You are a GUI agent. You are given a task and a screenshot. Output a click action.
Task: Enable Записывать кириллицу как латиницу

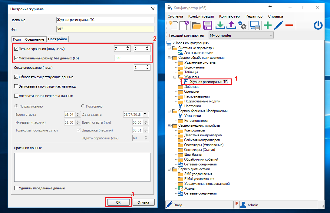pos(16,86)
